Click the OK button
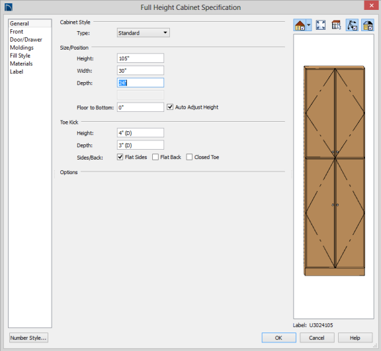This screenshot has width=381, height=351. 278,338
